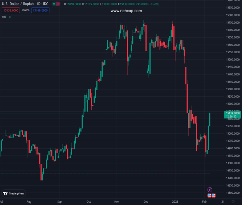Click the latest green candlestick
This screenshot has width=242, height=205.
210,120
